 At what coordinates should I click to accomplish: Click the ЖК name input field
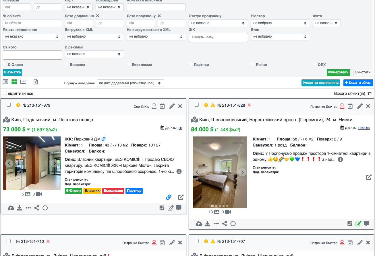(219, 37)
